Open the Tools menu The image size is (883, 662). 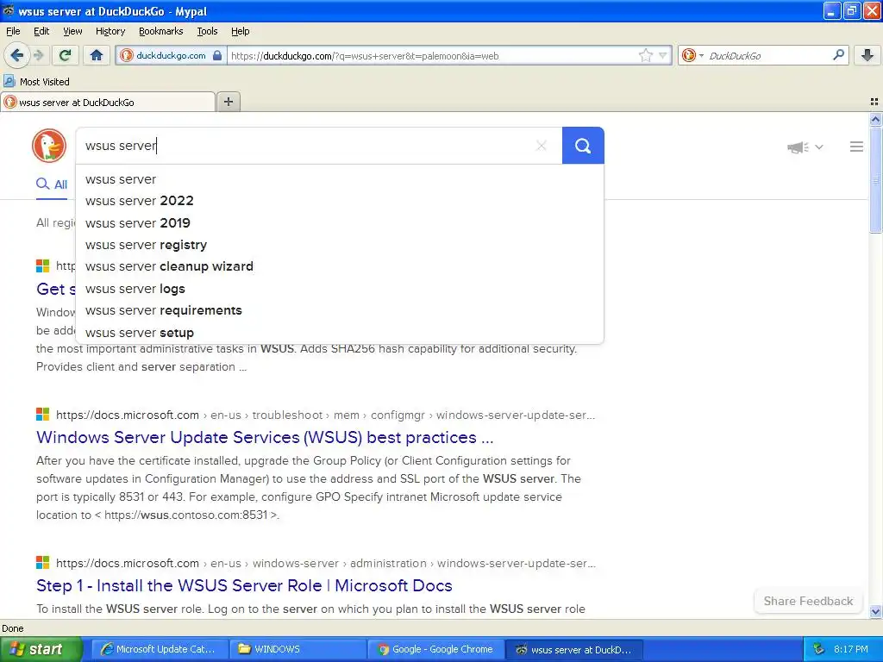coord(207,31)
